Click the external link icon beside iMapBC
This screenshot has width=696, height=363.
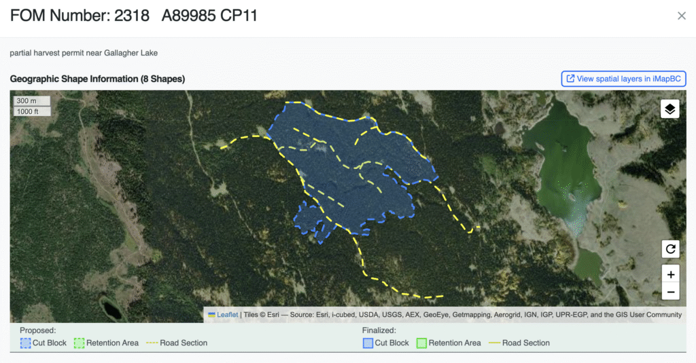pyautogui.click(x=570, y=79)
